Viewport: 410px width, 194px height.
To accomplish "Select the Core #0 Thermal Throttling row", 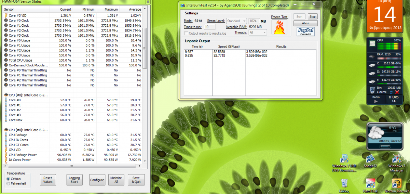I will coord(72,70).
